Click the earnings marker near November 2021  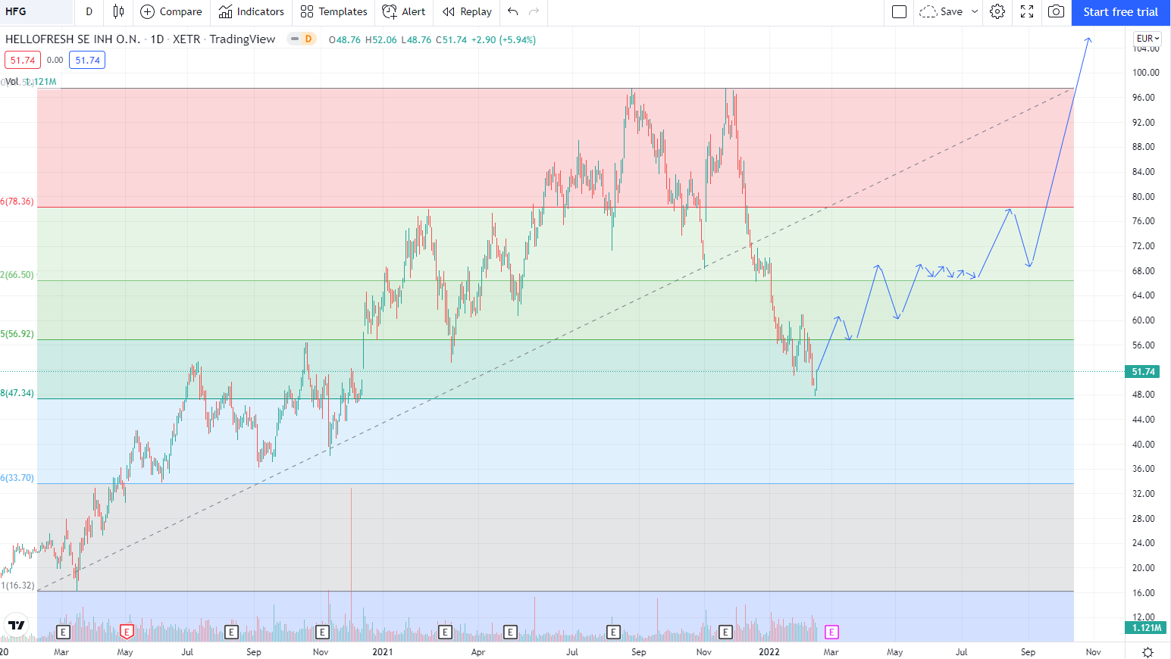(x=725, y=632)
